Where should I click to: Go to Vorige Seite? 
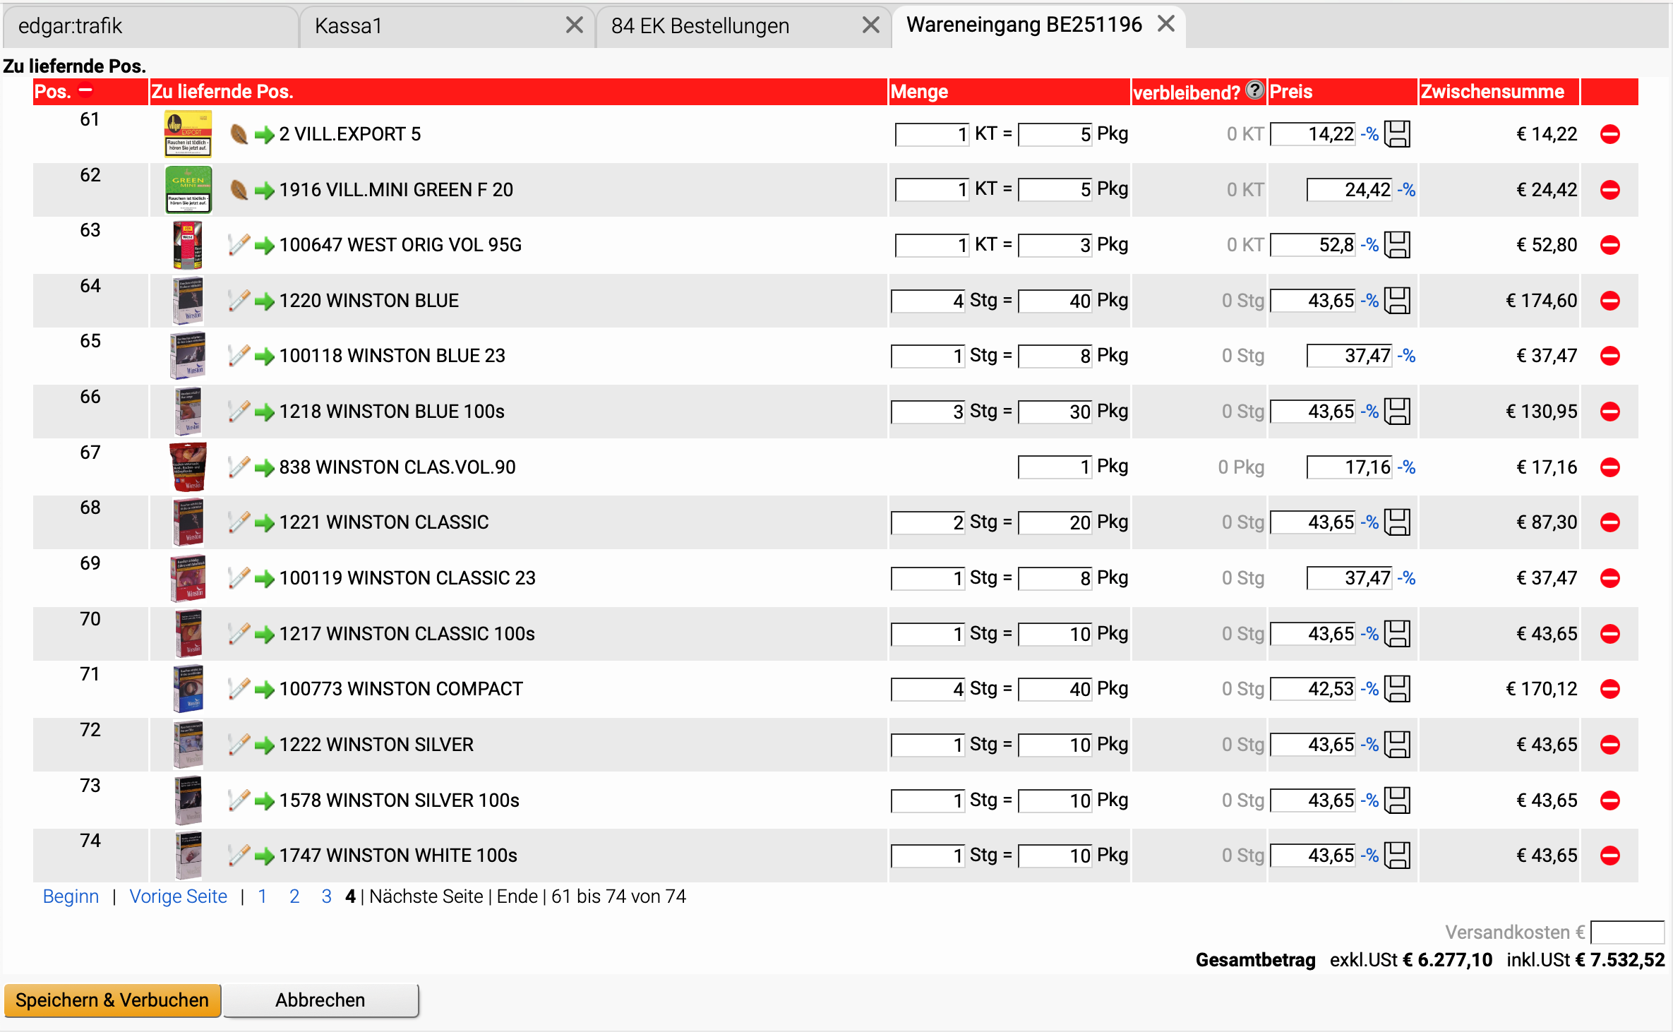click(x=178, y=896)
